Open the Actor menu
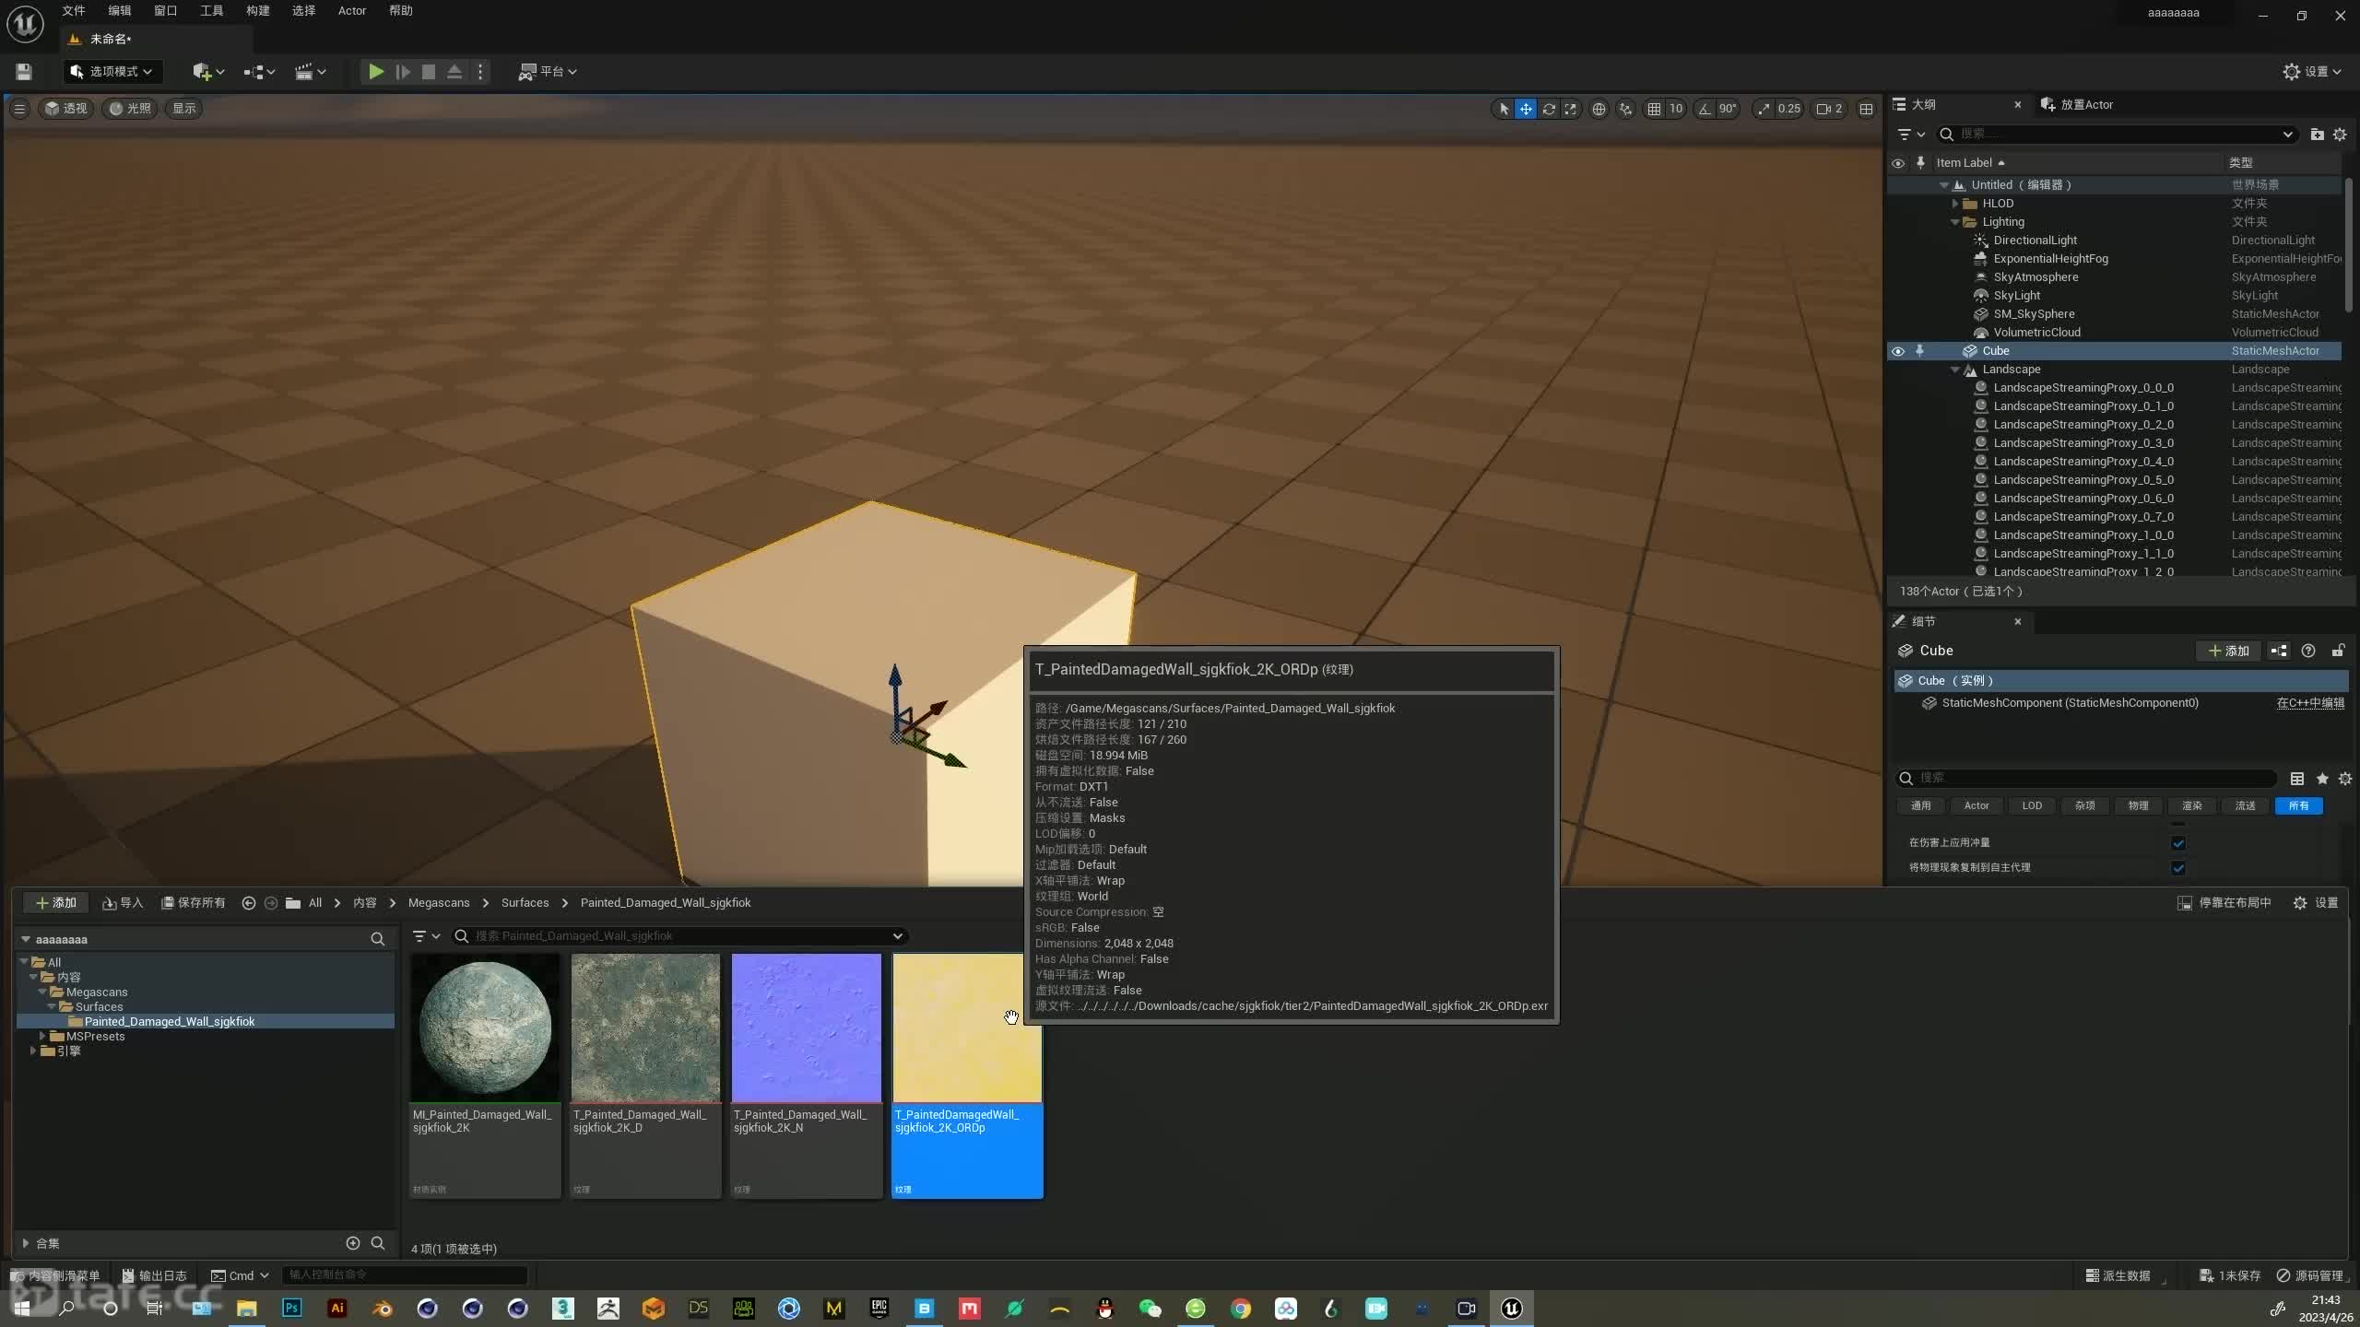 click(x=352, y=11)
